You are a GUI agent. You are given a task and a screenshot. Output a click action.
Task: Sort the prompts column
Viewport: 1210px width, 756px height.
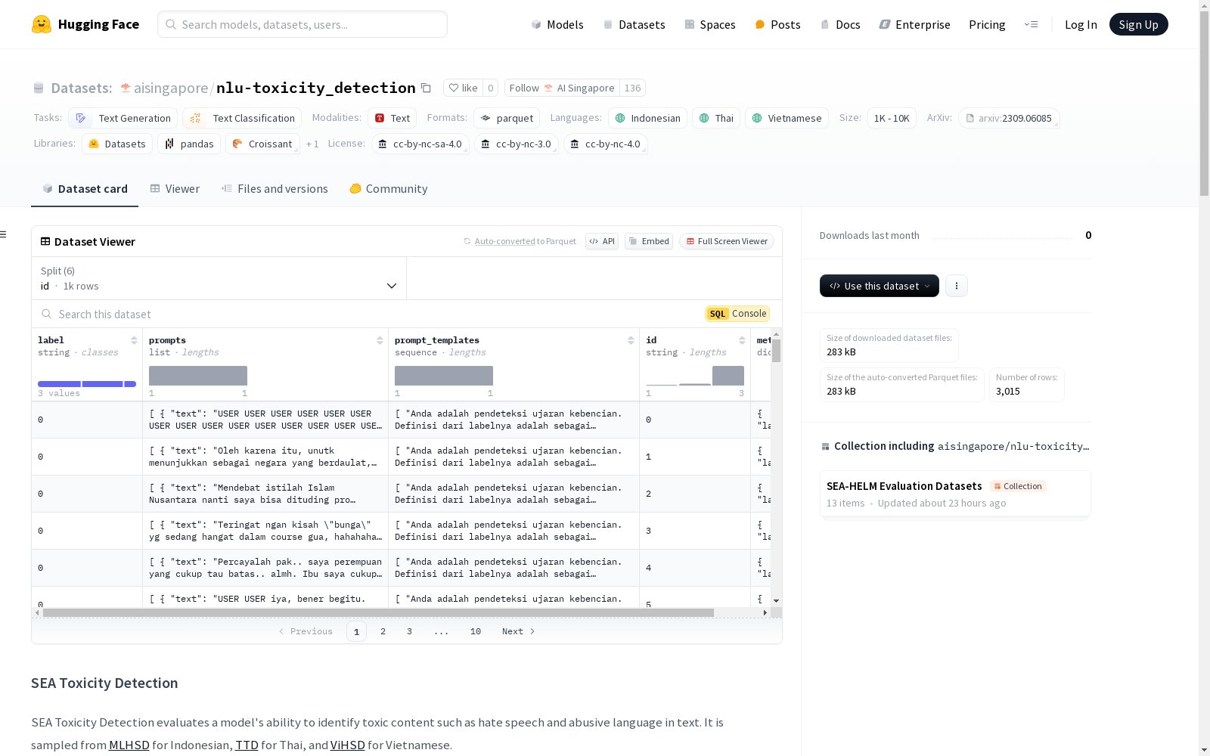click(x=380, y=340)
